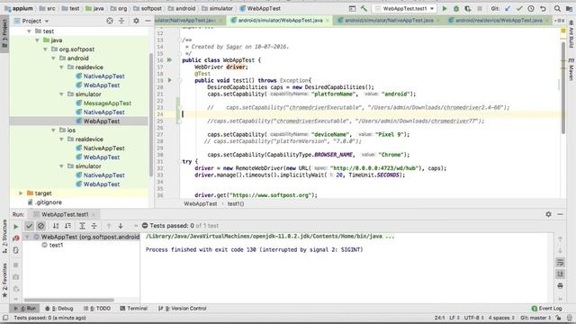
Task: Hide the Project tool window
Action: [x=148, y=21]
